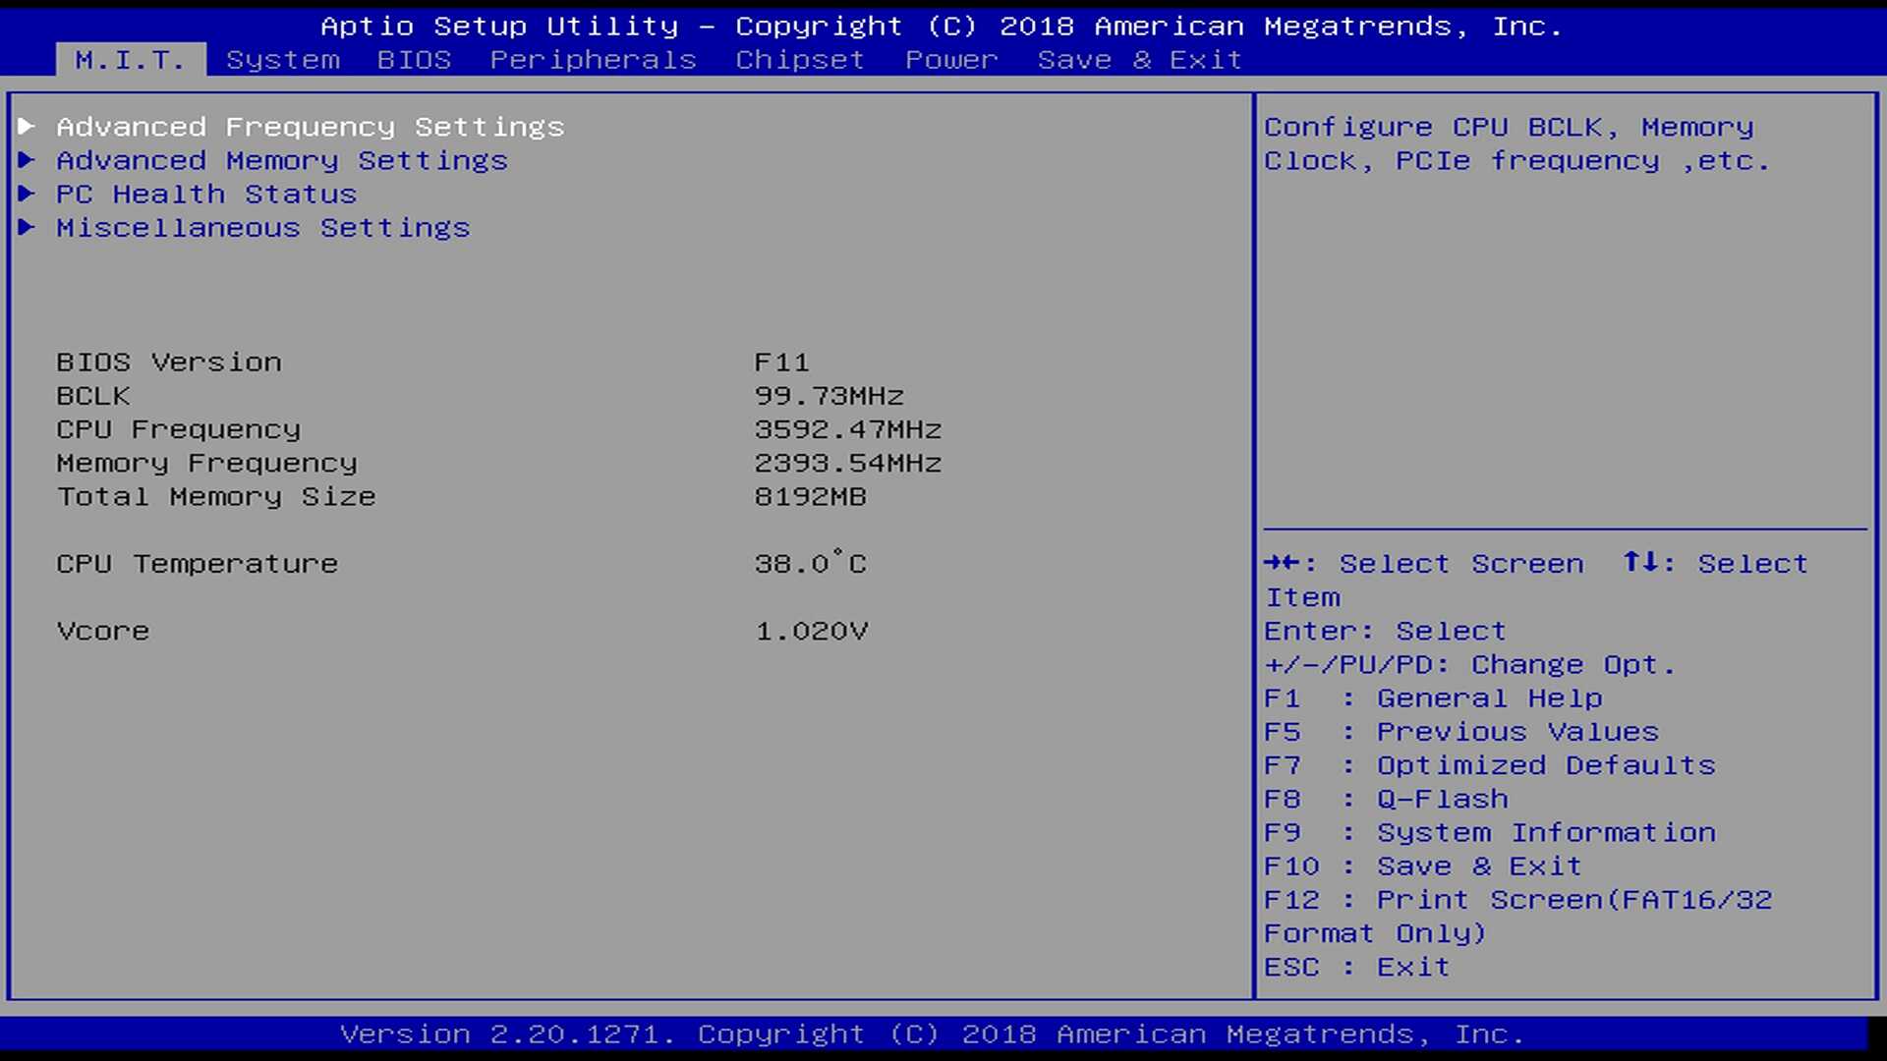Select the Total Memory Size label
This screenshot has width=1887, height=1061.
coord(216,496)
